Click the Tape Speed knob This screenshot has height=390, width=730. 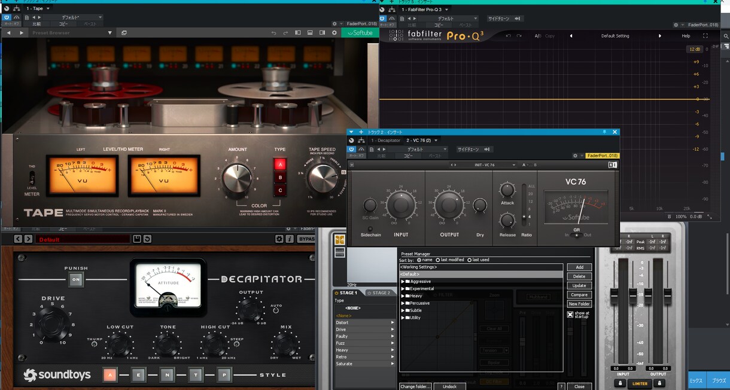[x=323, y=178]
